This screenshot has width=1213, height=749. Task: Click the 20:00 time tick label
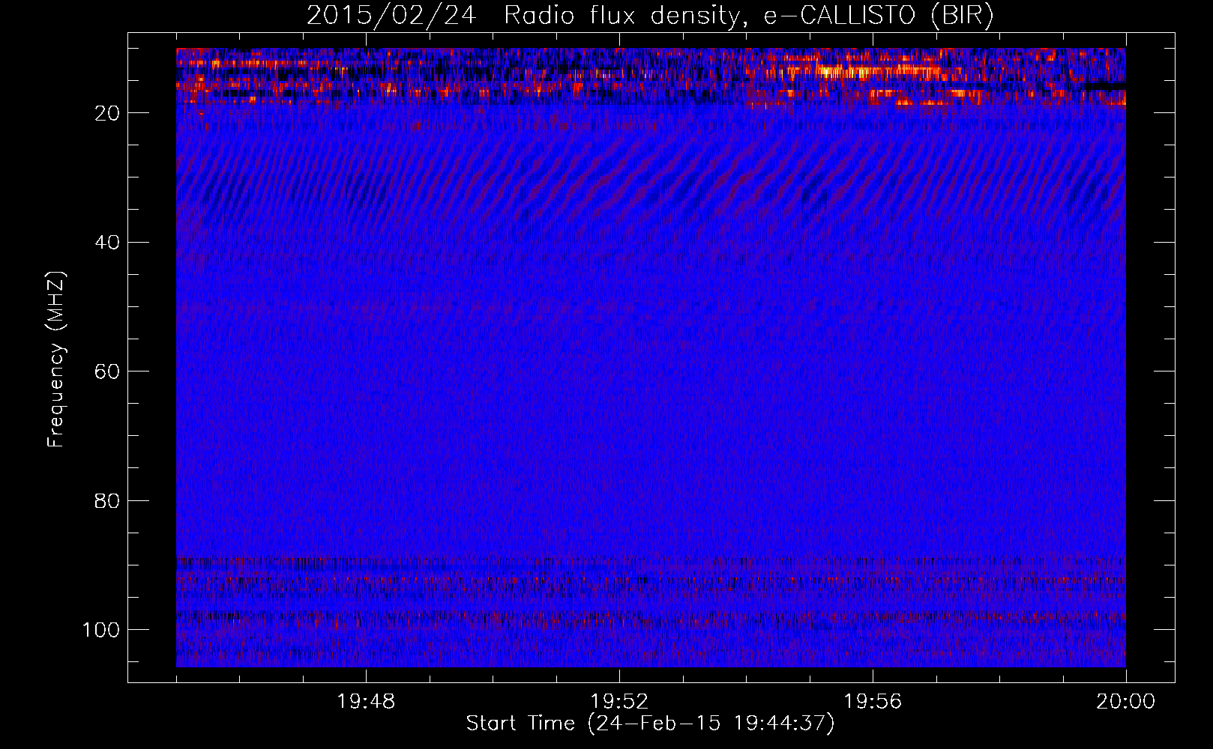coord(1126,702)
